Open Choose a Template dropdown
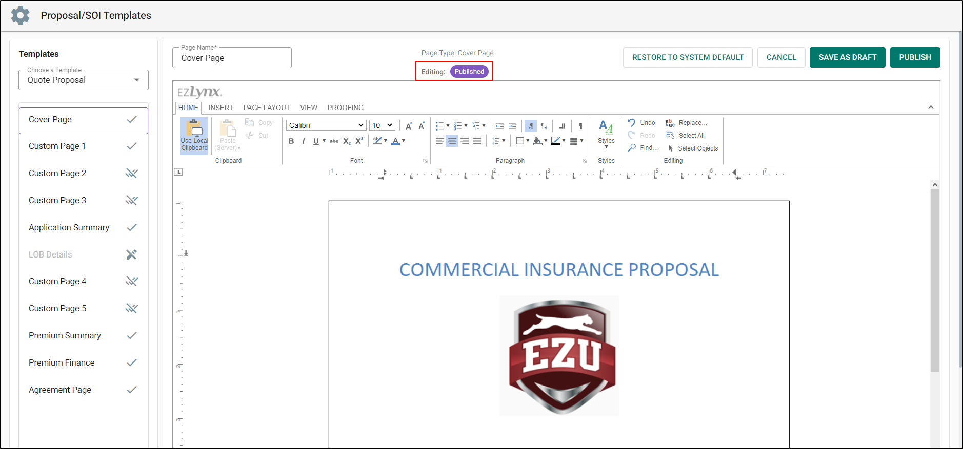 click(84, 80)
